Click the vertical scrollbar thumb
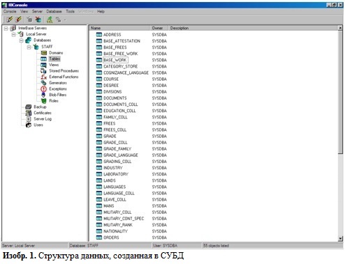Screen dimensions: 345x264 [340, 92]
